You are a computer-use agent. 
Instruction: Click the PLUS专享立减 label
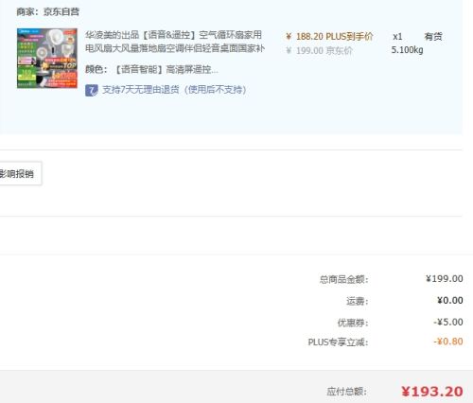(x=338, y=342)
